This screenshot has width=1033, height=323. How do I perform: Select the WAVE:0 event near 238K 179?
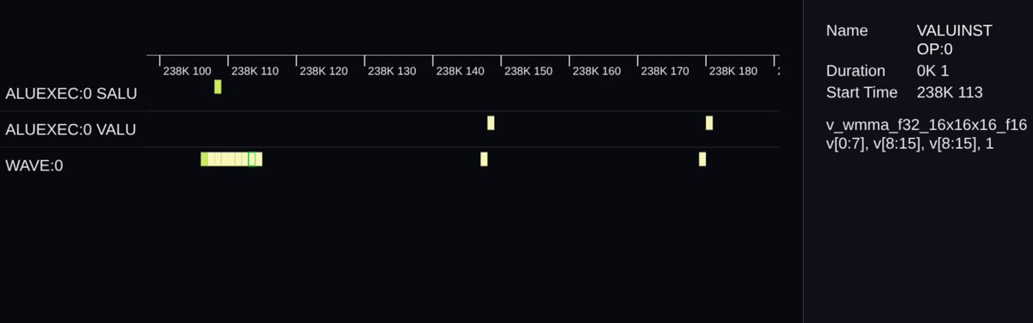click(x=702, y=158)
